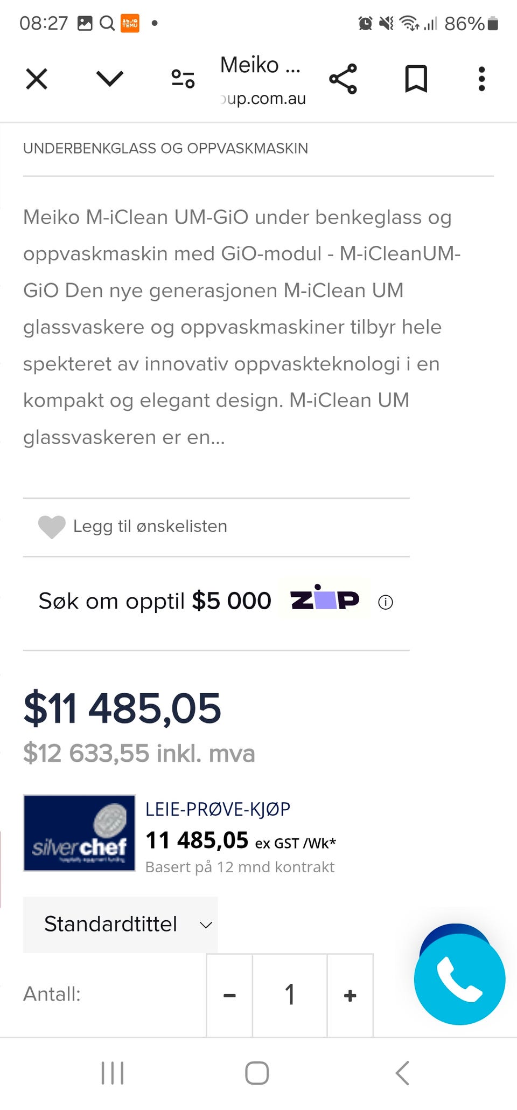The height and width of the screenshot is (1110, 517).
Task: Increase quantity with the plus button
Action: click(350, 995)
